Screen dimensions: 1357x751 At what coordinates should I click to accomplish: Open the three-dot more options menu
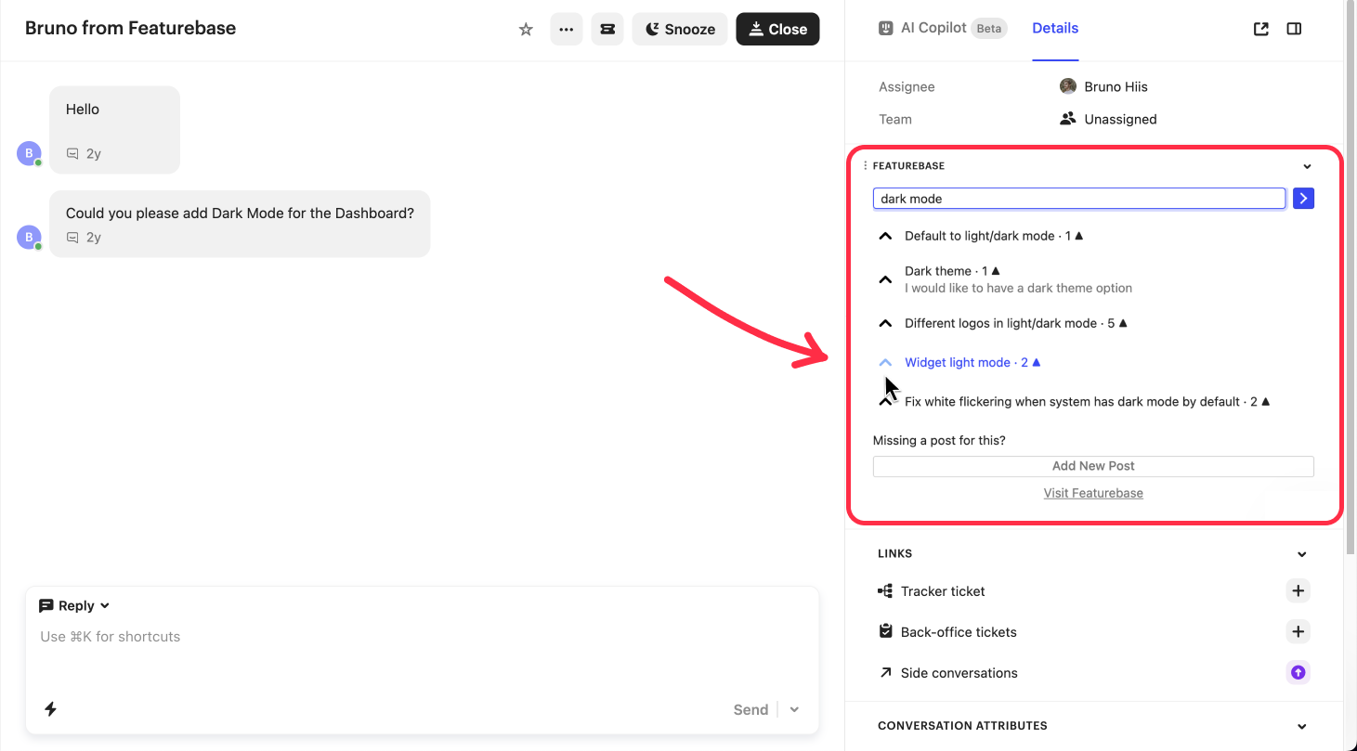567,29
